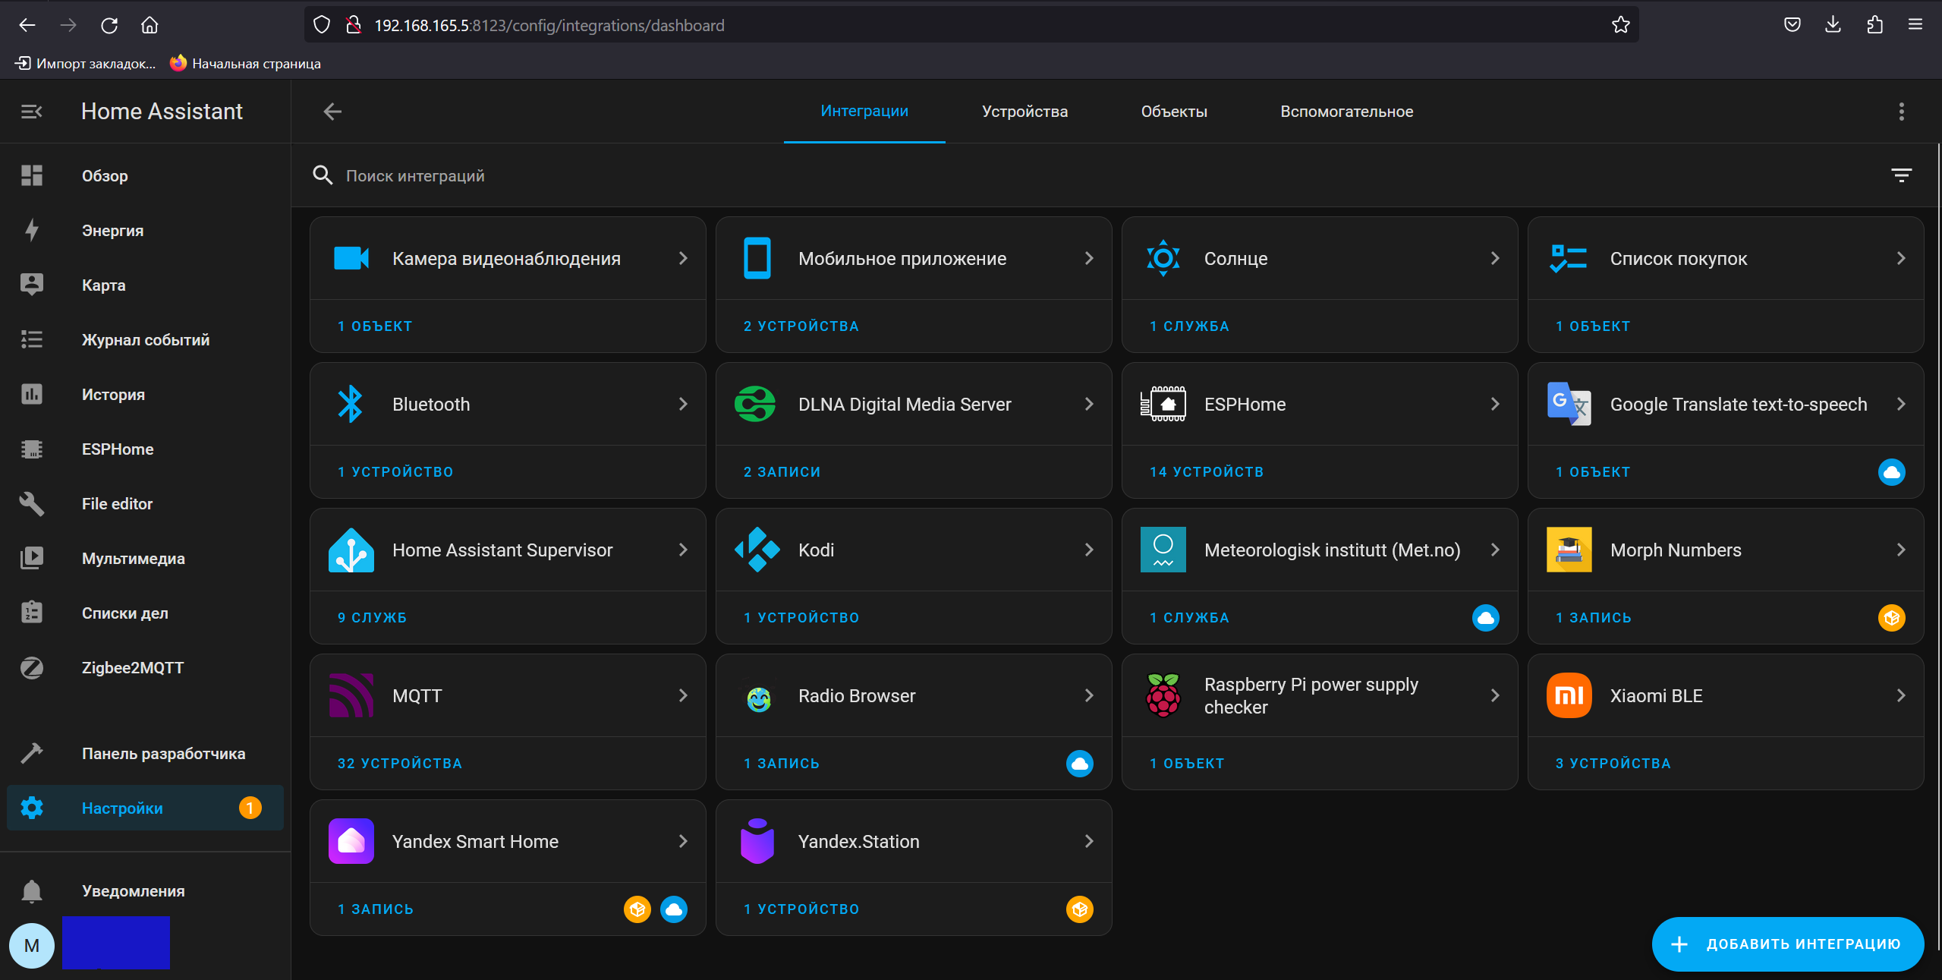Open History chart icon
This screenshot has height=980, width=1942.
coord(31,394)
